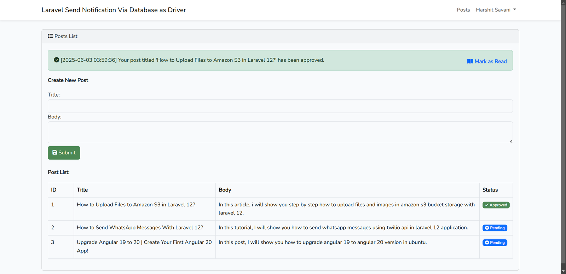Screen dimensions: 566x274
Task: Click the Body textarea resize handle
Action: (511, 141)
